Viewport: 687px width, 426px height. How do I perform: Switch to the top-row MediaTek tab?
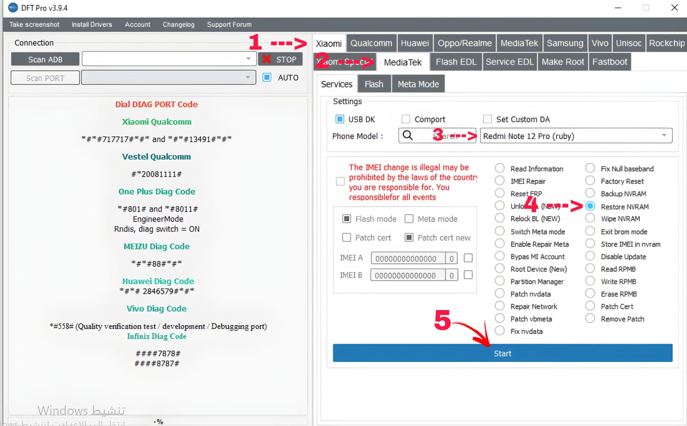519,43
